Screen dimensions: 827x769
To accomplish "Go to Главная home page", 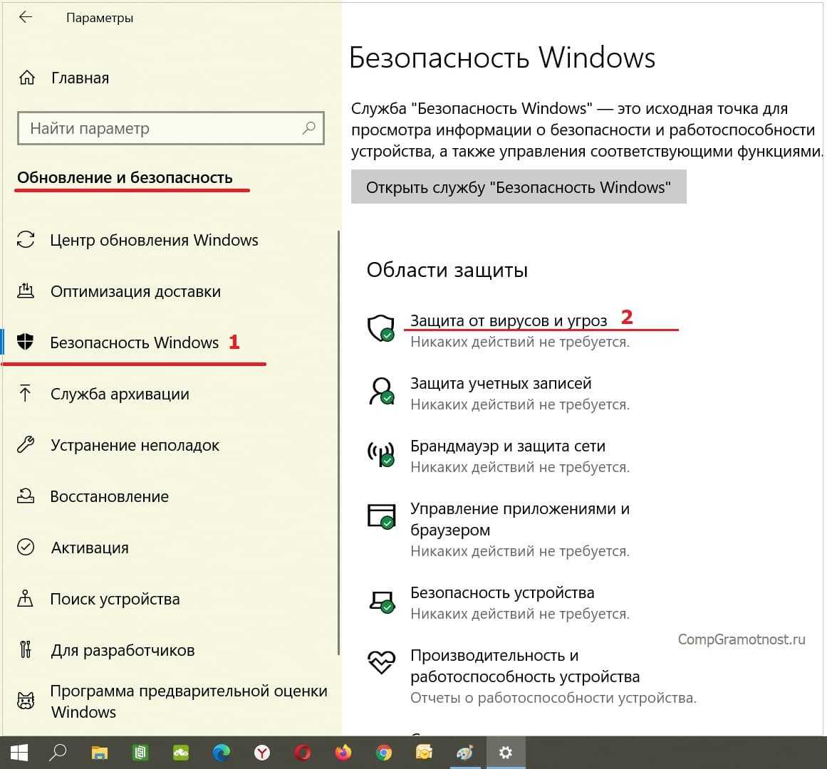I will pyautogui.click(x=80, y=78).
